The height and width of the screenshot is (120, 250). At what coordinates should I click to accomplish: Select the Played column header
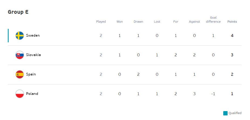point(101,22)
